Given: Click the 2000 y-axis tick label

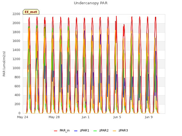Looking at the screenshot, I should point(16,23).
